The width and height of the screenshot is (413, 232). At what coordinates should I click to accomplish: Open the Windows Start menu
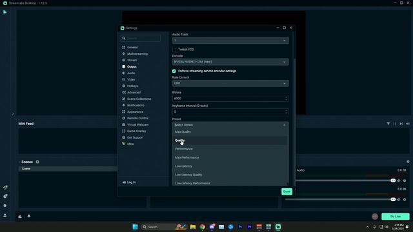pyautogui.click(x=135, y=227)
